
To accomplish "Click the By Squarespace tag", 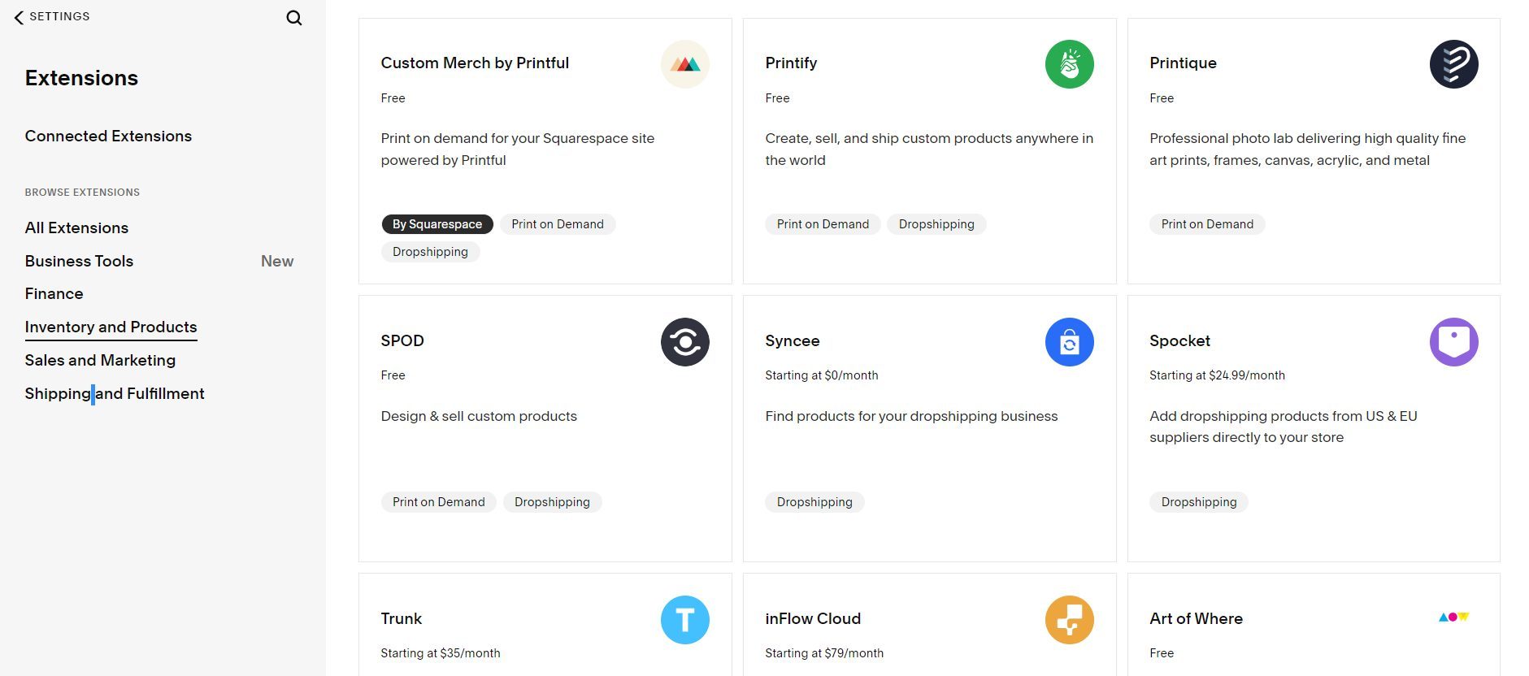I will [x=437, y=224].
